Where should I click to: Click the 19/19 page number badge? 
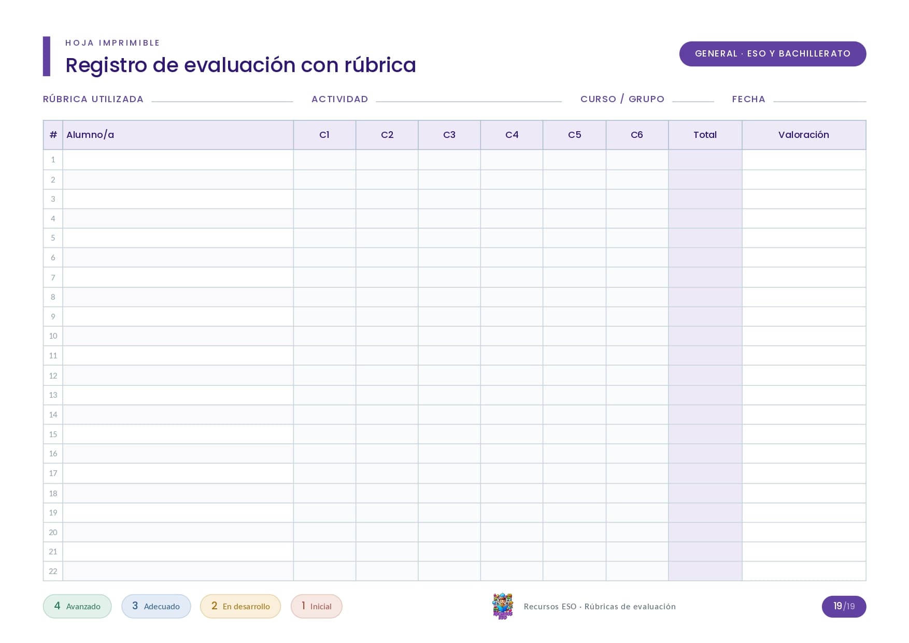click(x=844, y=606)
